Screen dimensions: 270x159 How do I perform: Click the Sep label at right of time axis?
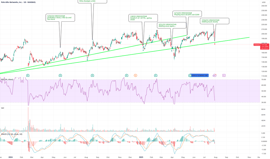[x=227, y=157]
